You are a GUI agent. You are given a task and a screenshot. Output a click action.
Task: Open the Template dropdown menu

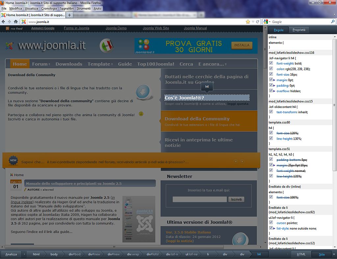[100, 64]
